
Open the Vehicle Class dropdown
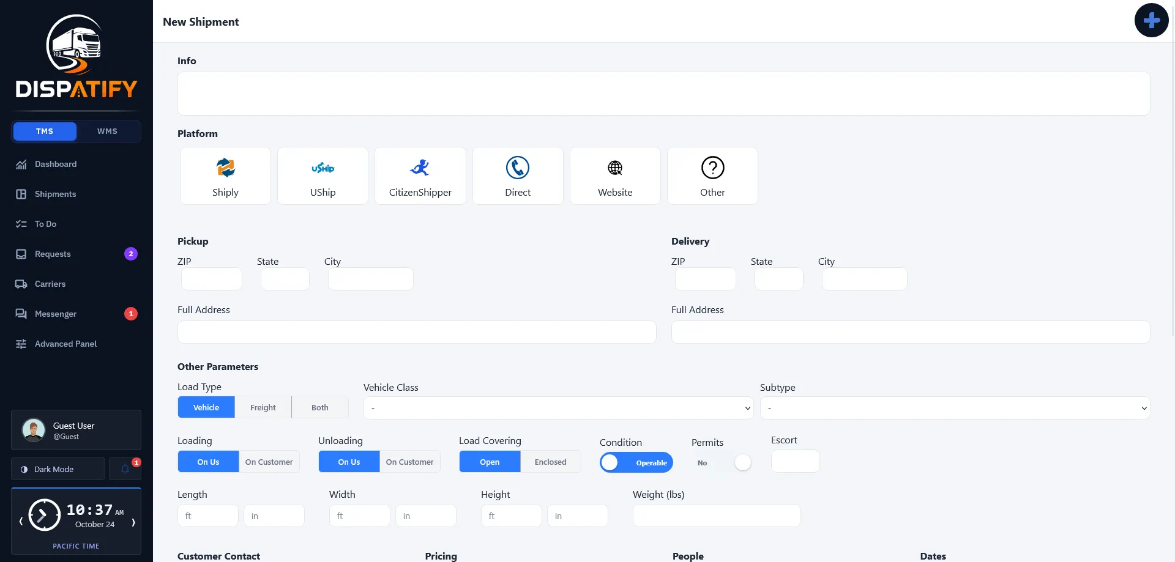click(558, 408)
